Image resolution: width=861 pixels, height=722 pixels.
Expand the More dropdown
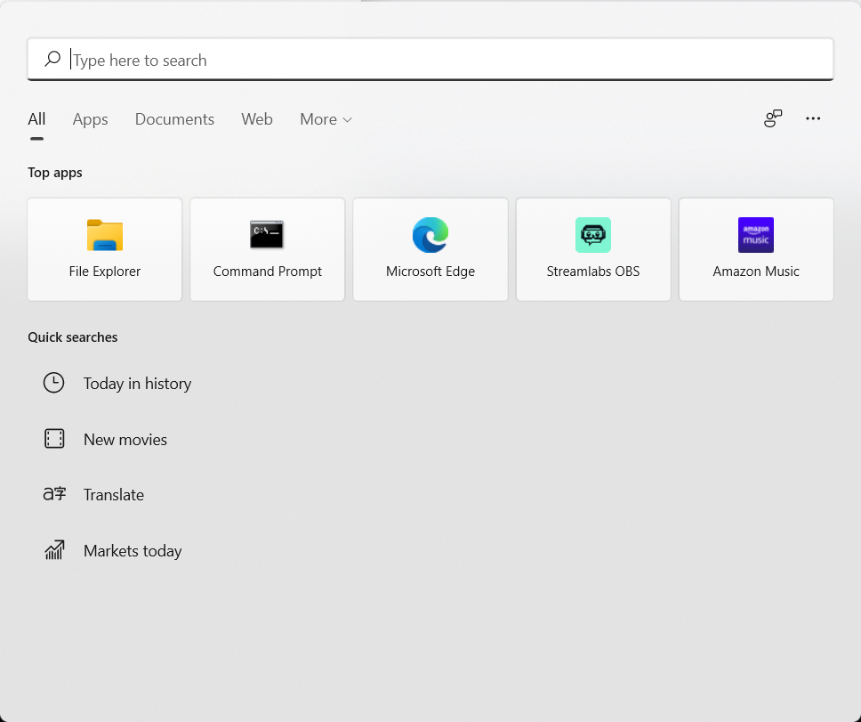tap(326, 119)
